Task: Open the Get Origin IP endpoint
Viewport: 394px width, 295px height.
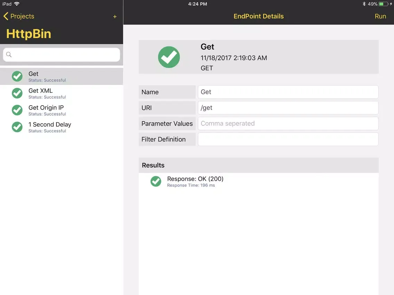Action: (x=62, y=110)
